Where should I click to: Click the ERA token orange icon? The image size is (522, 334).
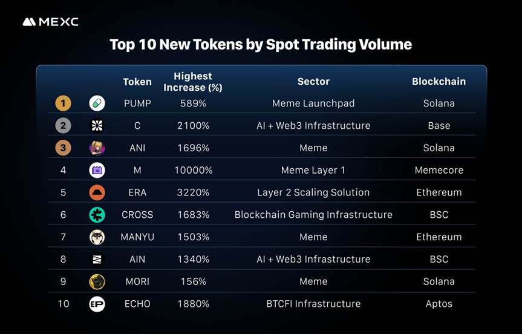click(97, 192)
